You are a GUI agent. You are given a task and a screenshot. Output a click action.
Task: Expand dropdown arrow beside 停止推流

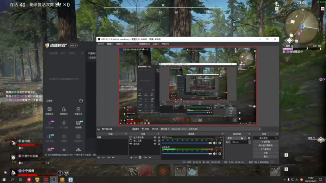click(x=276, y=138)
